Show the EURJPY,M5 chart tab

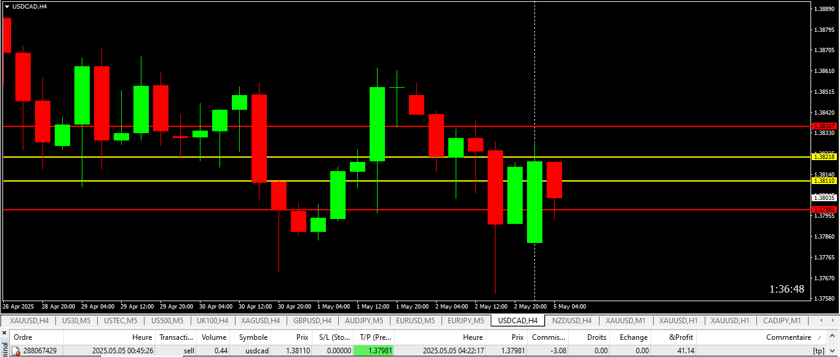tap(466, 320)
